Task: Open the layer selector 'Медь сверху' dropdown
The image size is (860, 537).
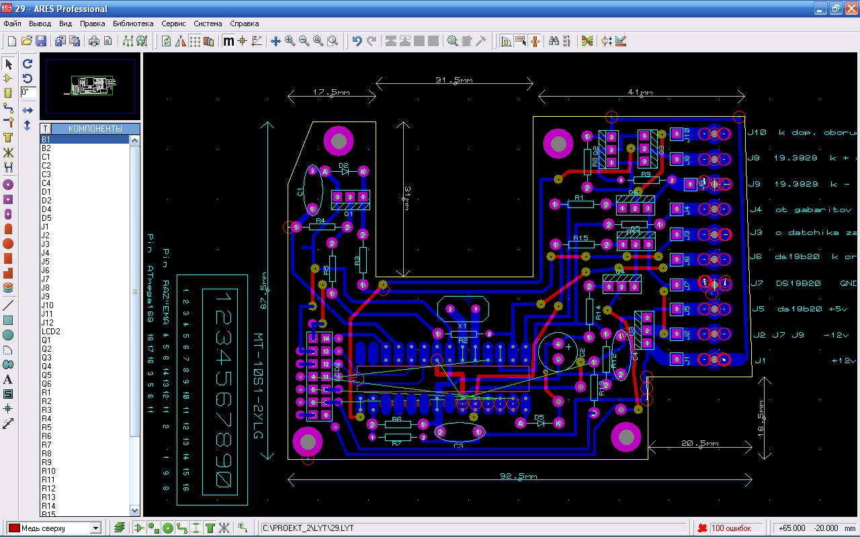Action: point(95,528)
